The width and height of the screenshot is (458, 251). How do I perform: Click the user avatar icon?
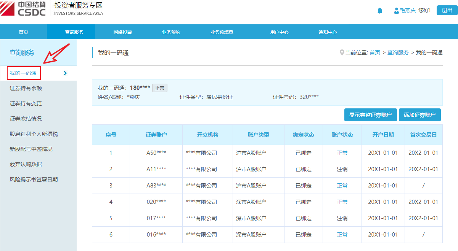396,11
